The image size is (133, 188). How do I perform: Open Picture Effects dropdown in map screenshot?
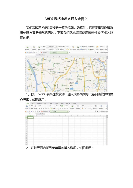click(x=84, y=49)
